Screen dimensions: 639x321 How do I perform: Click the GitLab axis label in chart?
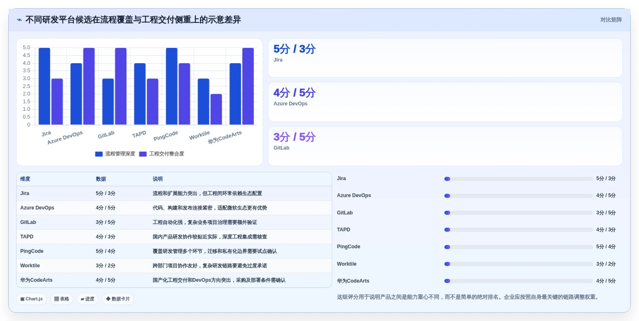[106, 135]
